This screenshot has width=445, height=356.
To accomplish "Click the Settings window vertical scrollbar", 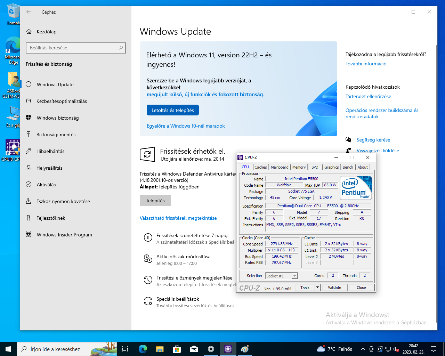I will (436, 184).
